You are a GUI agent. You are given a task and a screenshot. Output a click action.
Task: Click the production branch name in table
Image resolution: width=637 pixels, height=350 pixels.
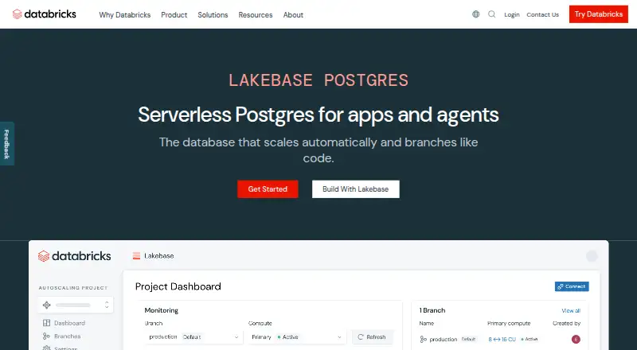(x=444, y=339)
